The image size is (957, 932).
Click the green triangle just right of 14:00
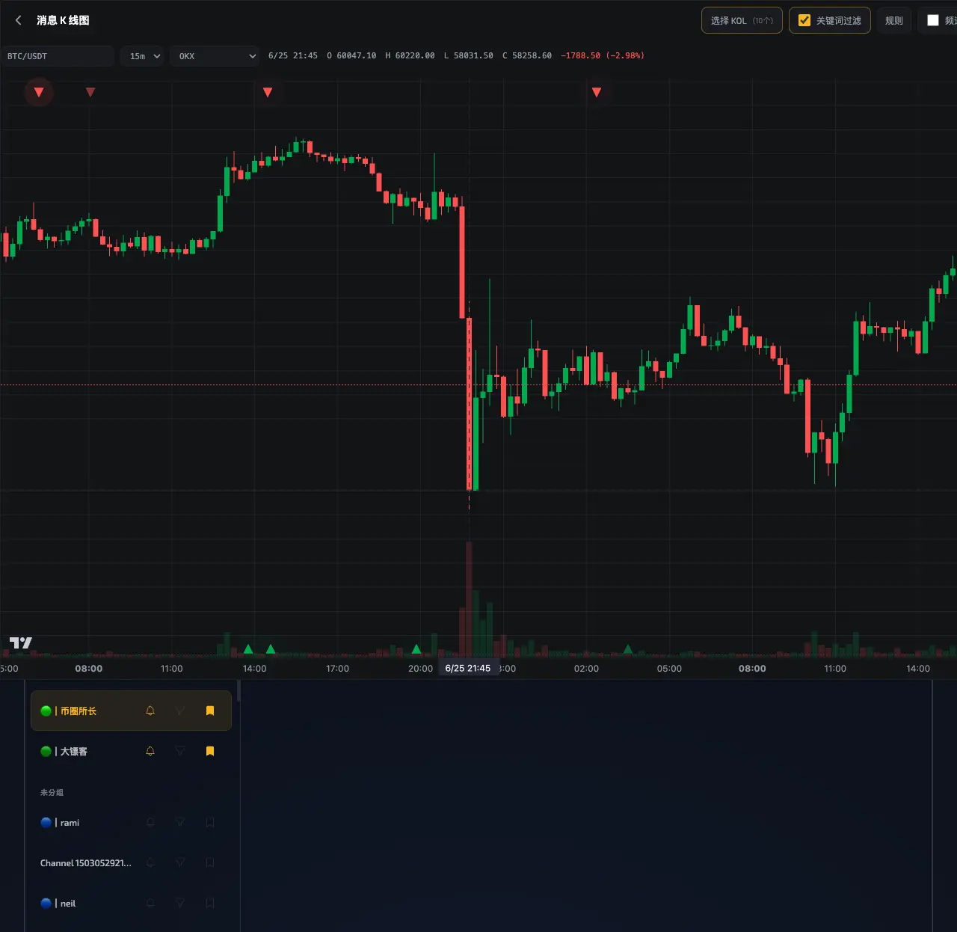(x=271, y=649)
